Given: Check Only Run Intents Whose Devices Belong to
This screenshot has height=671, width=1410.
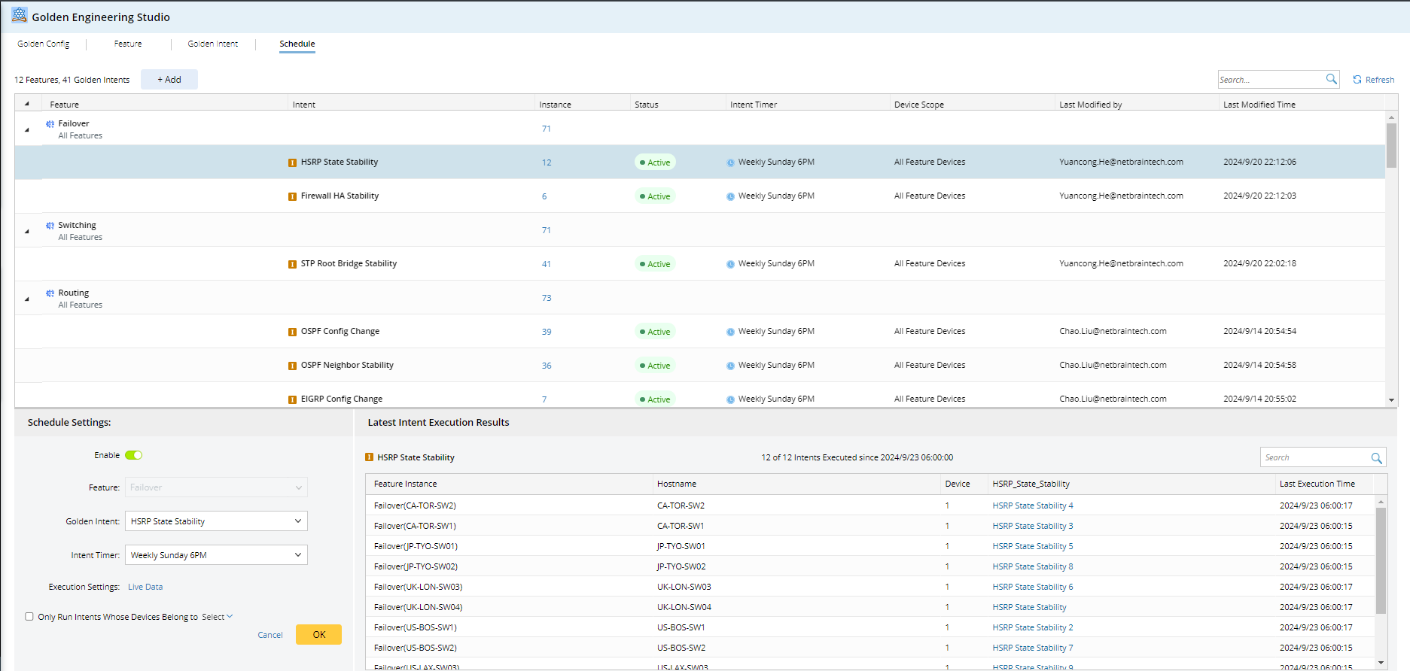Looking at the screenshot, I should 29,617.
